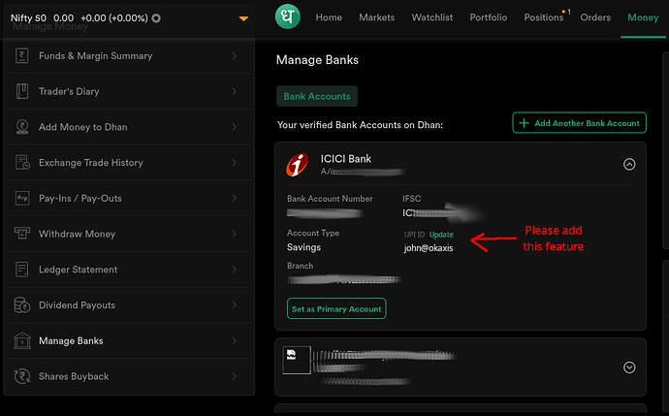Click the Nifty 50 ticker label

[28, 17]
